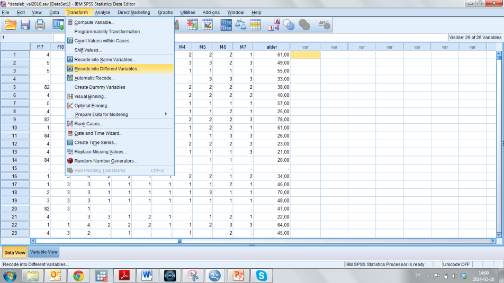Select Visual Binning menu entry
This screenshot has width=504, height=283.
click(x=120, y=96)
